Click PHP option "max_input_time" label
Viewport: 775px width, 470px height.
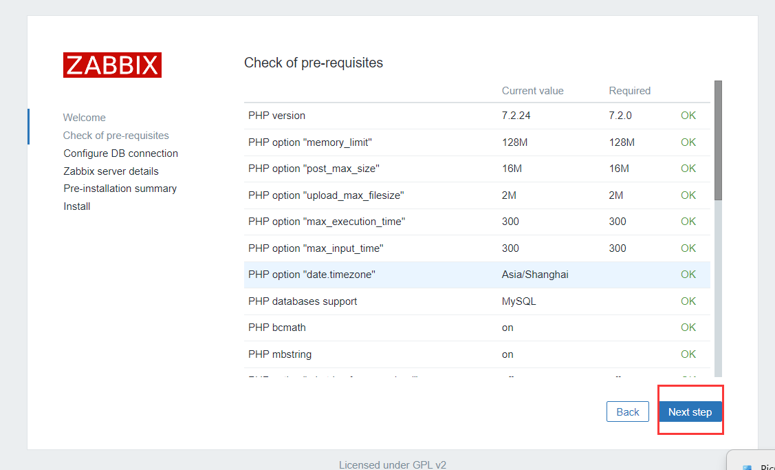316,248
